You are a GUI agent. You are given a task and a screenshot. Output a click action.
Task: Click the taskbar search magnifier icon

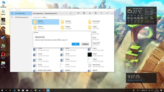click(x=6, y=90)
